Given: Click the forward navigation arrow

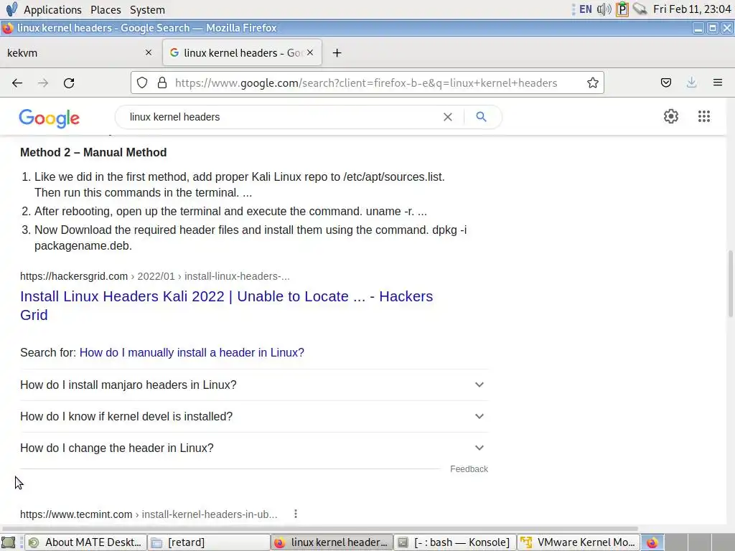Looking at the screenshot, I should [43, 83].
